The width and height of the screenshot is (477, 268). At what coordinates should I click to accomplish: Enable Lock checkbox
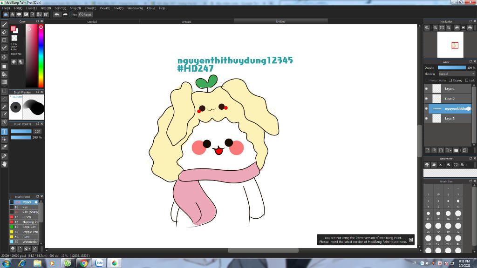coord(467,80)
